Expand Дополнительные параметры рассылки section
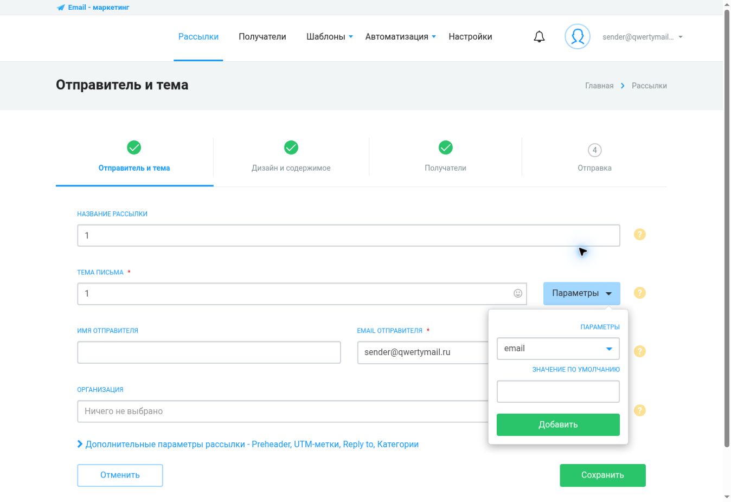This screenshot has width=731, height=502. point(248,444)
